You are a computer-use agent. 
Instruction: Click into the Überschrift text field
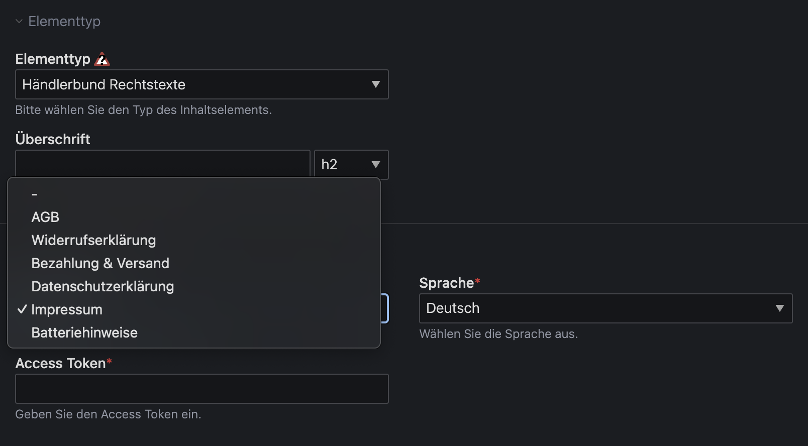pos(162,164)
